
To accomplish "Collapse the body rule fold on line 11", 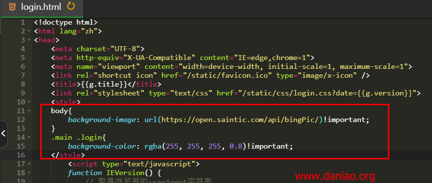I will [29, 111].
